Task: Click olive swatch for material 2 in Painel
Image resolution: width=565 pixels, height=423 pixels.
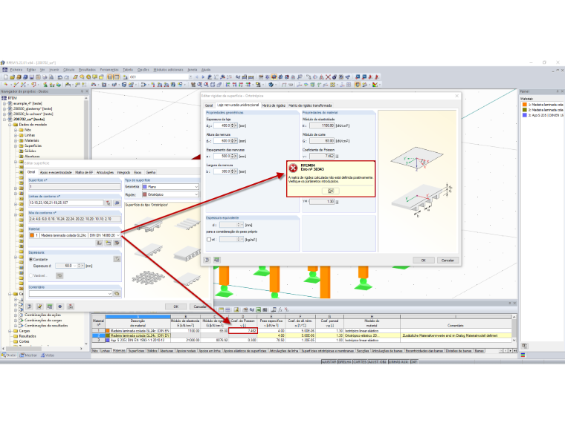Action: pyautogui.click(x=525, y=110)
